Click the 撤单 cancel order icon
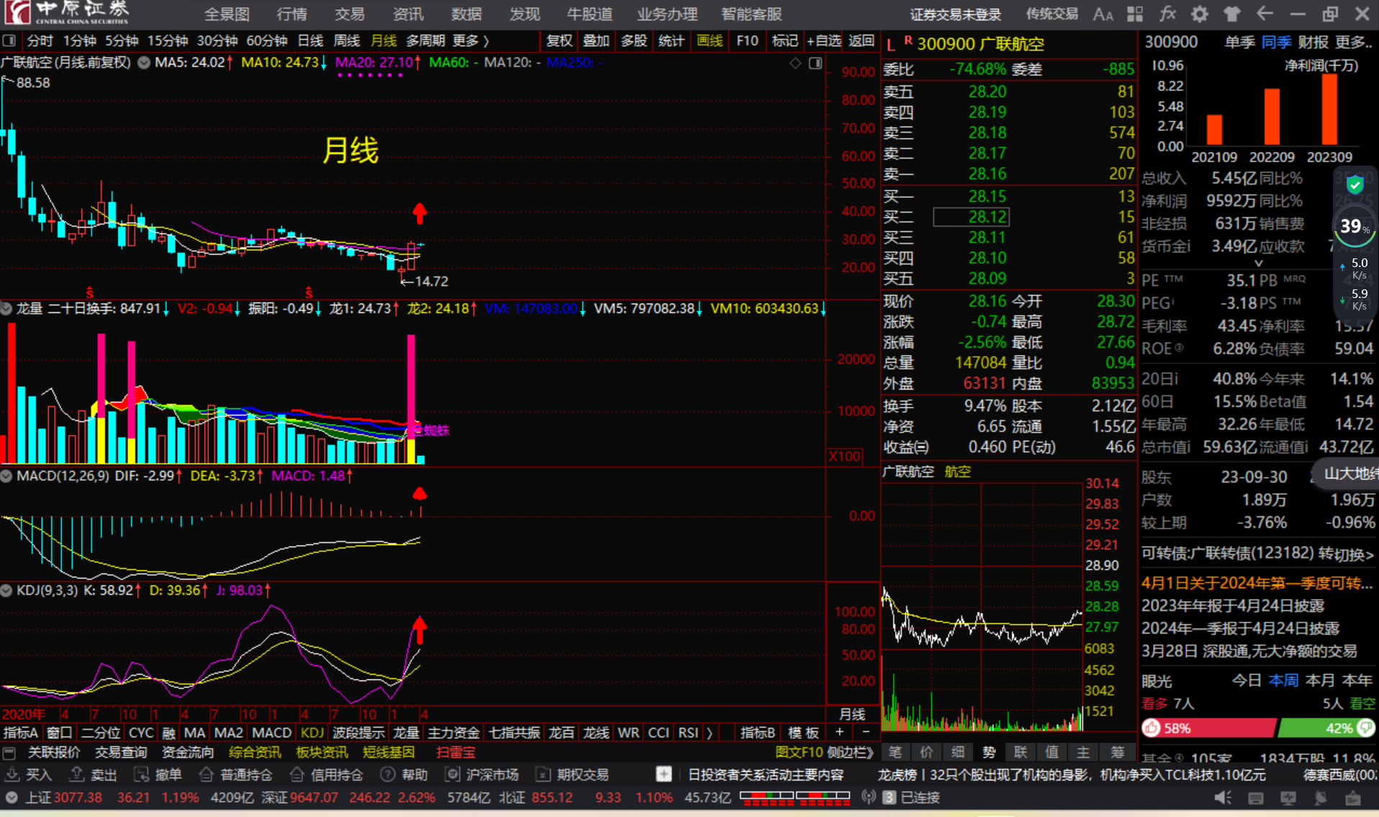Viewport: 1379px width, 817px height. coord(158,775)
